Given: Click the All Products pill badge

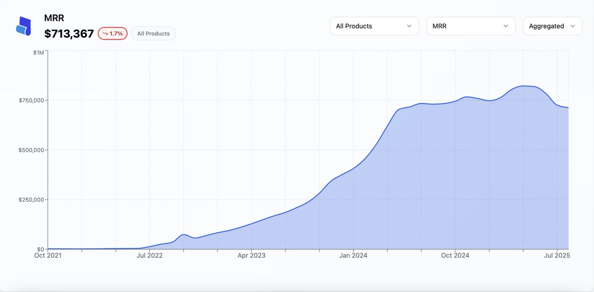Looking at the screenshot, I should pos(153,34).
